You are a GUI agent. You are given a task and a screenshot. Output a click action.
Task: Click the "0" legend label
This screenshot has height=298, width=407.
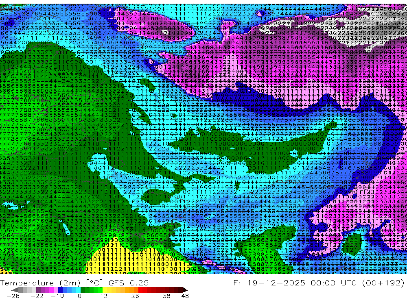tap(80, 296)
